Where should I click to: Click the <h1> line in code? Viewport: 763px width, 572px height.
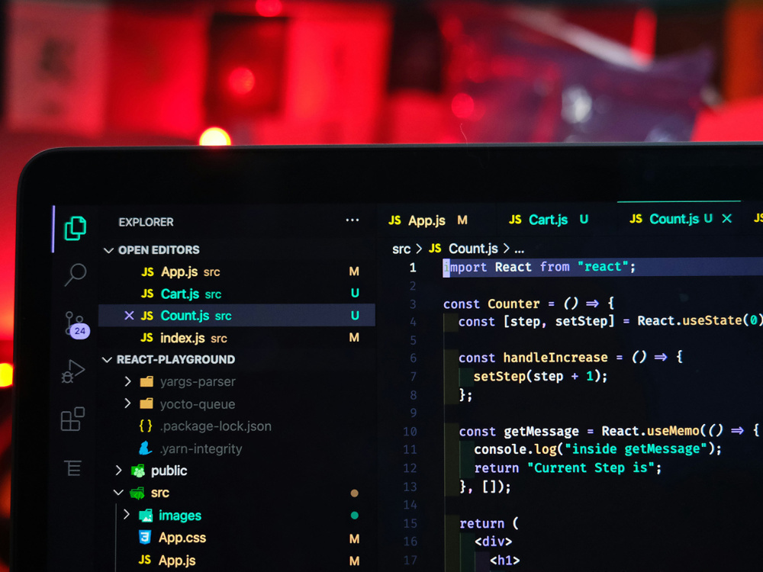505,561
